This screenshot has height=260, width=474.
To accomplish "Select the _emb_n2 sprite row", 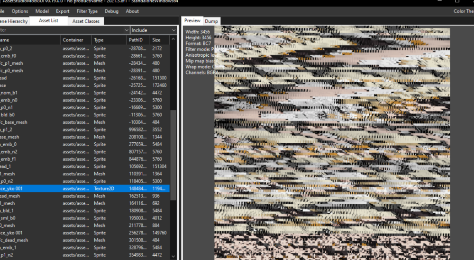I will (x=85, y=152).
